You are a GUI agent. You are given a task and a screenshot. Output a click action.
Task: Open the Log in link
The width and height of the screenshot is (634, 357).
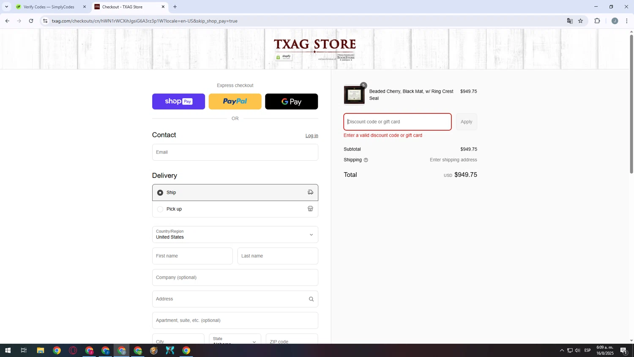click(312, 136)
